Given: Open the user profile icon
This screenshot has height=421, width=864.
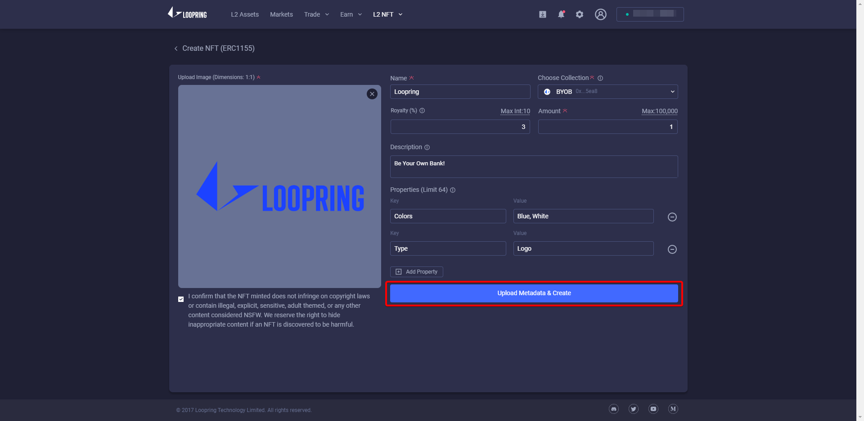Looking at the screenshot, I should (x=601, y=14).
